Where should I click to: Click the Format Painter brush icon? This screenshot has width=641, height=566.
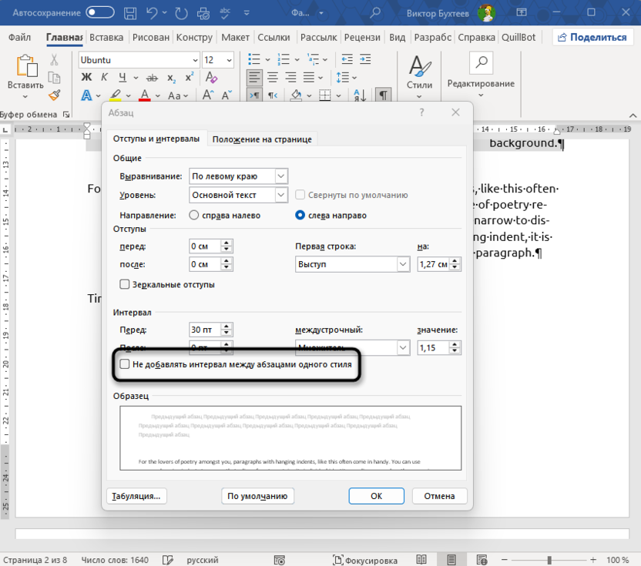click(x=54, y=95)
